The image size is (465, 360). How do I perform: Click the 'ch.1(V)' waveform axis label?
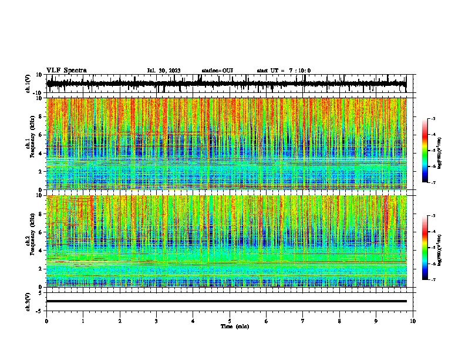(28, 84)
